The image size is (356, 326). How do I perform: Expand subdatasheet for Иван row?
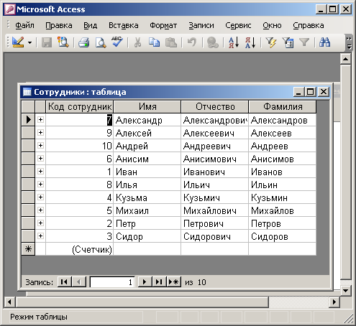coord(40,171)
